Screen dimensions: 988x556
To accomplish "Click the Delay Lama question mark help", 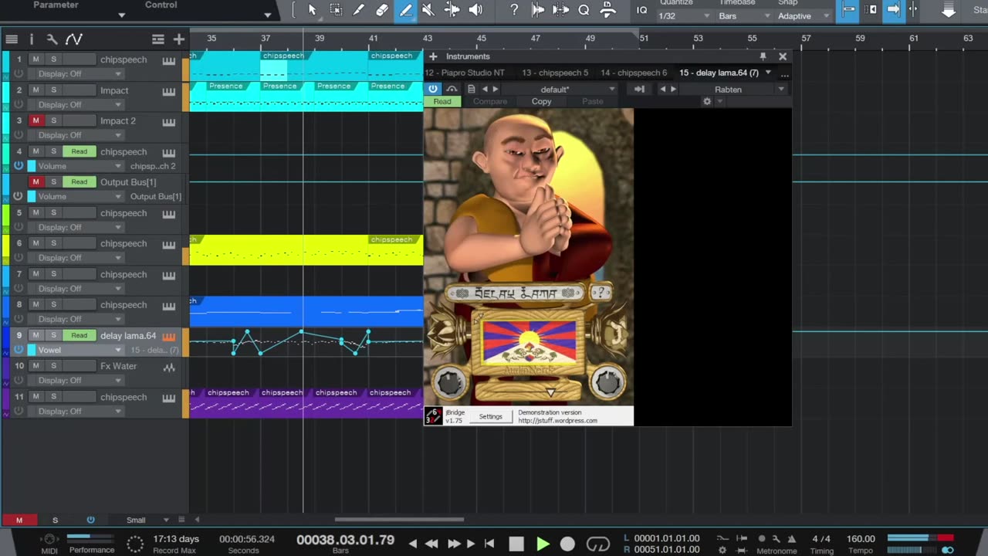I will coord(601,293).
